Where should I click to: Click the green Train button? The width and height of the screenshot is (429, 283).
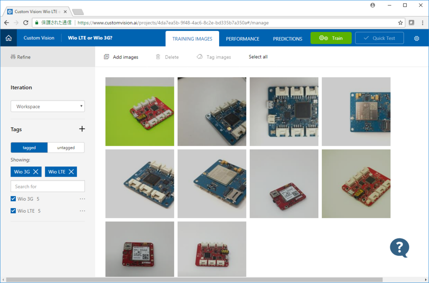tap(331, 38)
